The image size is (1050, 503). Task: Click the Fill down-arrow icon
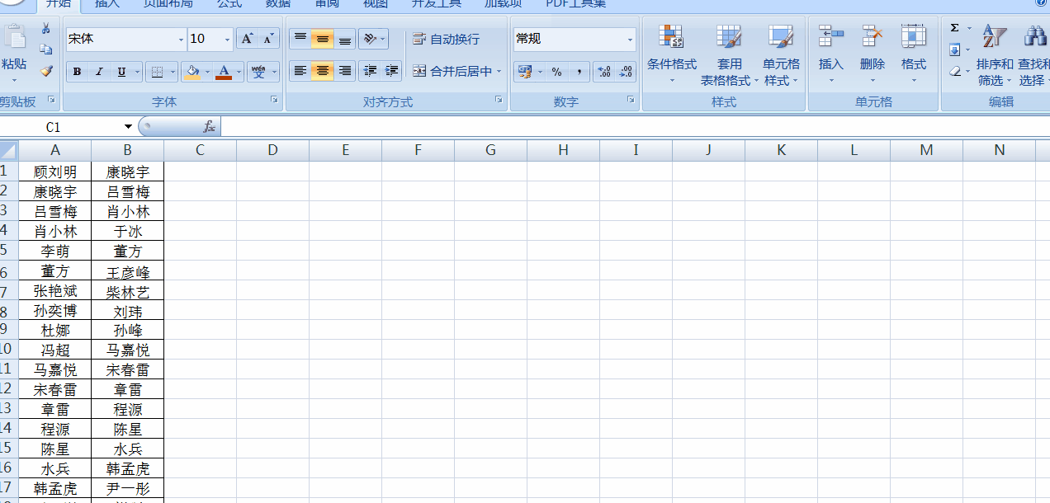pos(955,49)
